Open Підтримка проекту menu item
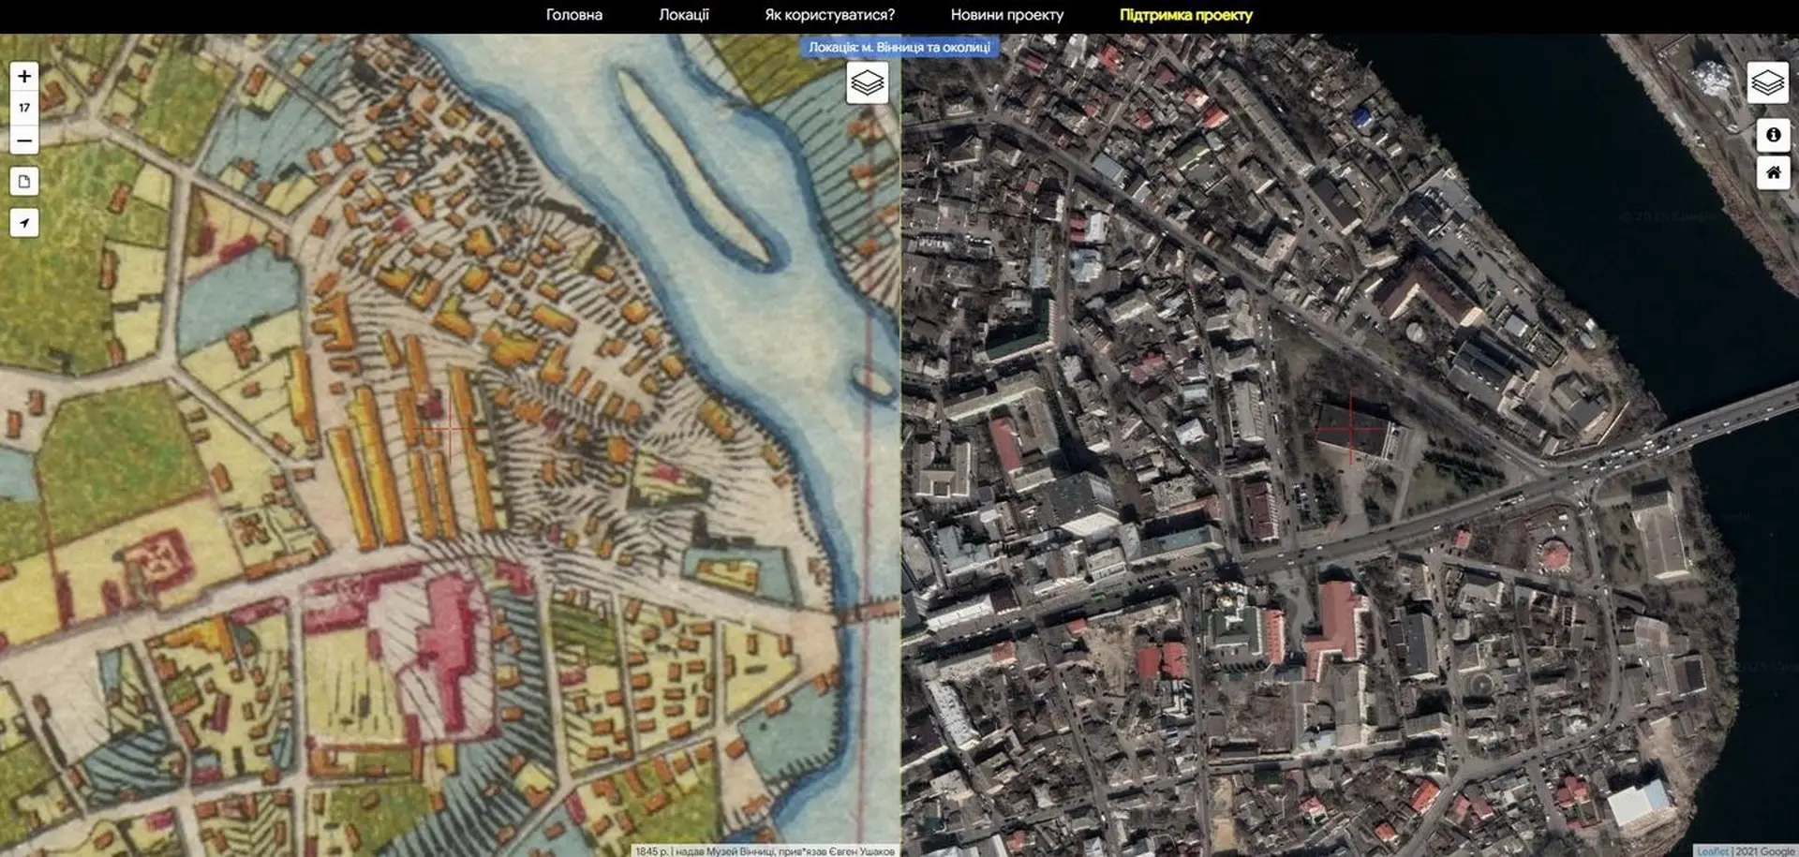Screen dimensions: 1799x857 (x=1186, y=15)
